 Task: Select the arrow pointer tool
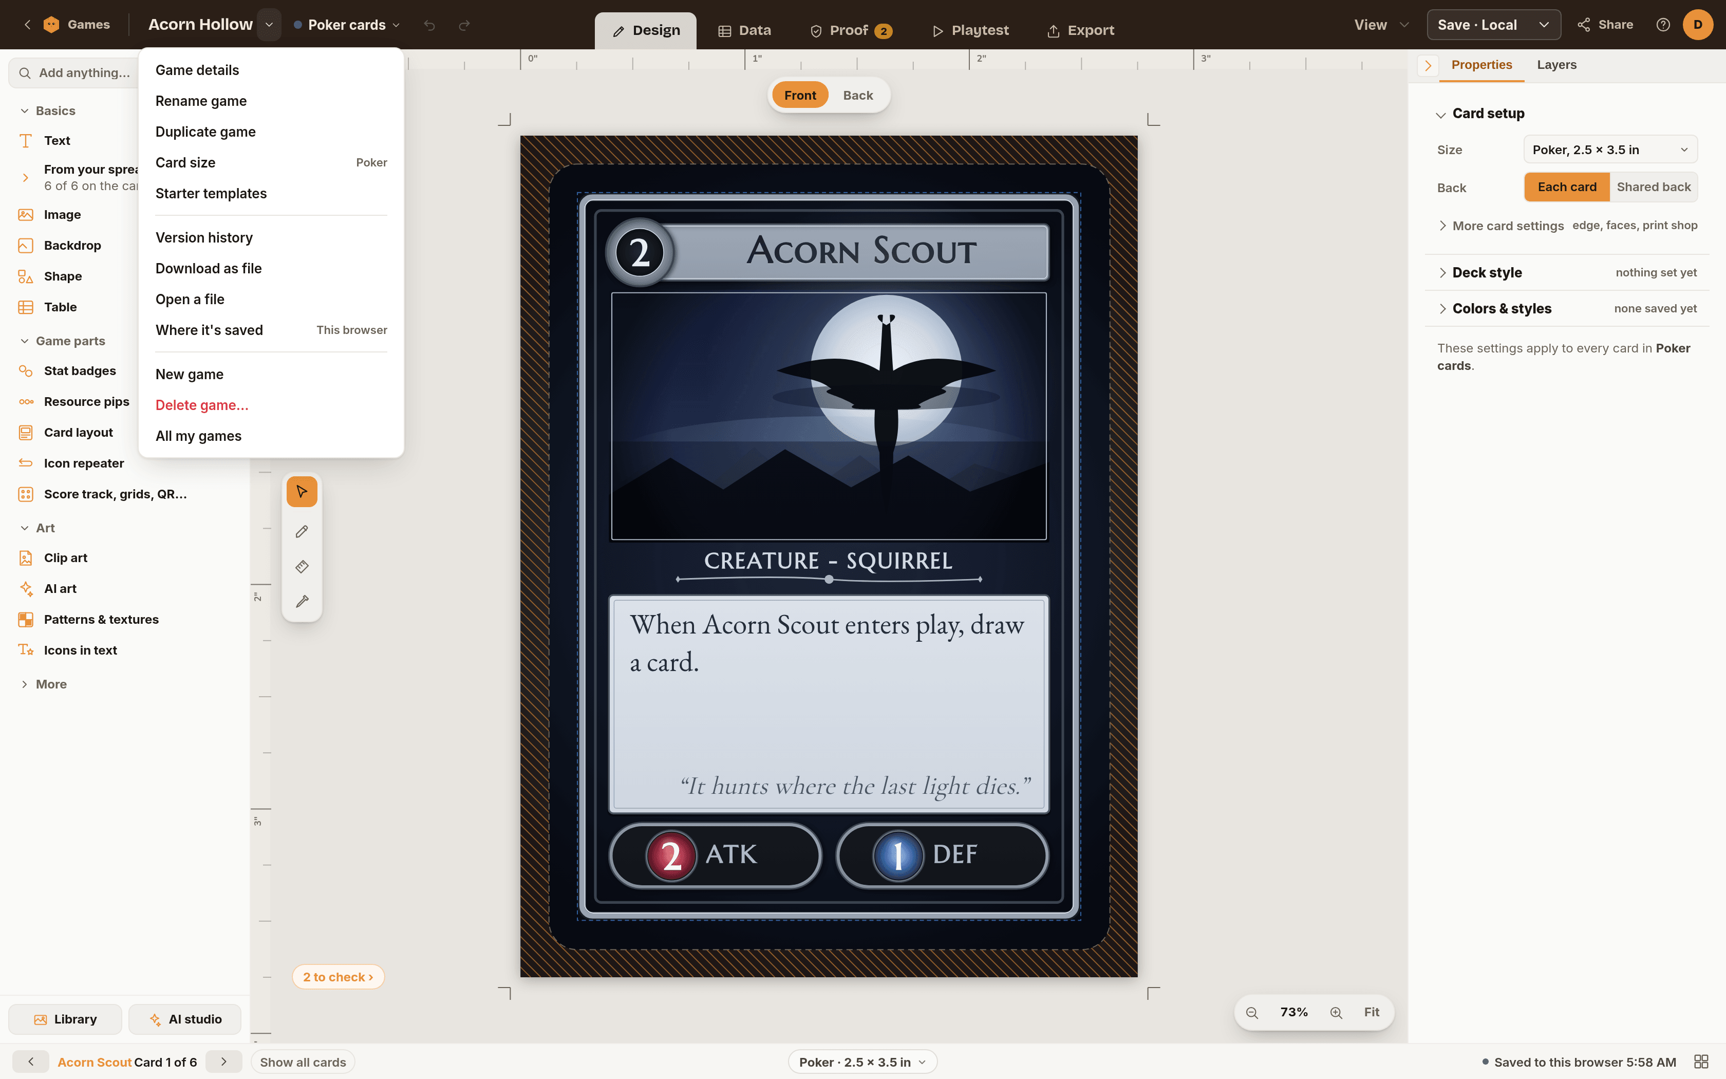[x=302, y=492]
